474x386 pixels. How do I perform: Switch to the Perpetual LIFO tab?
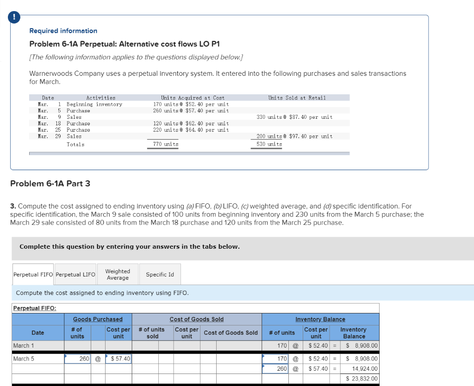click(x=75, y=274)
